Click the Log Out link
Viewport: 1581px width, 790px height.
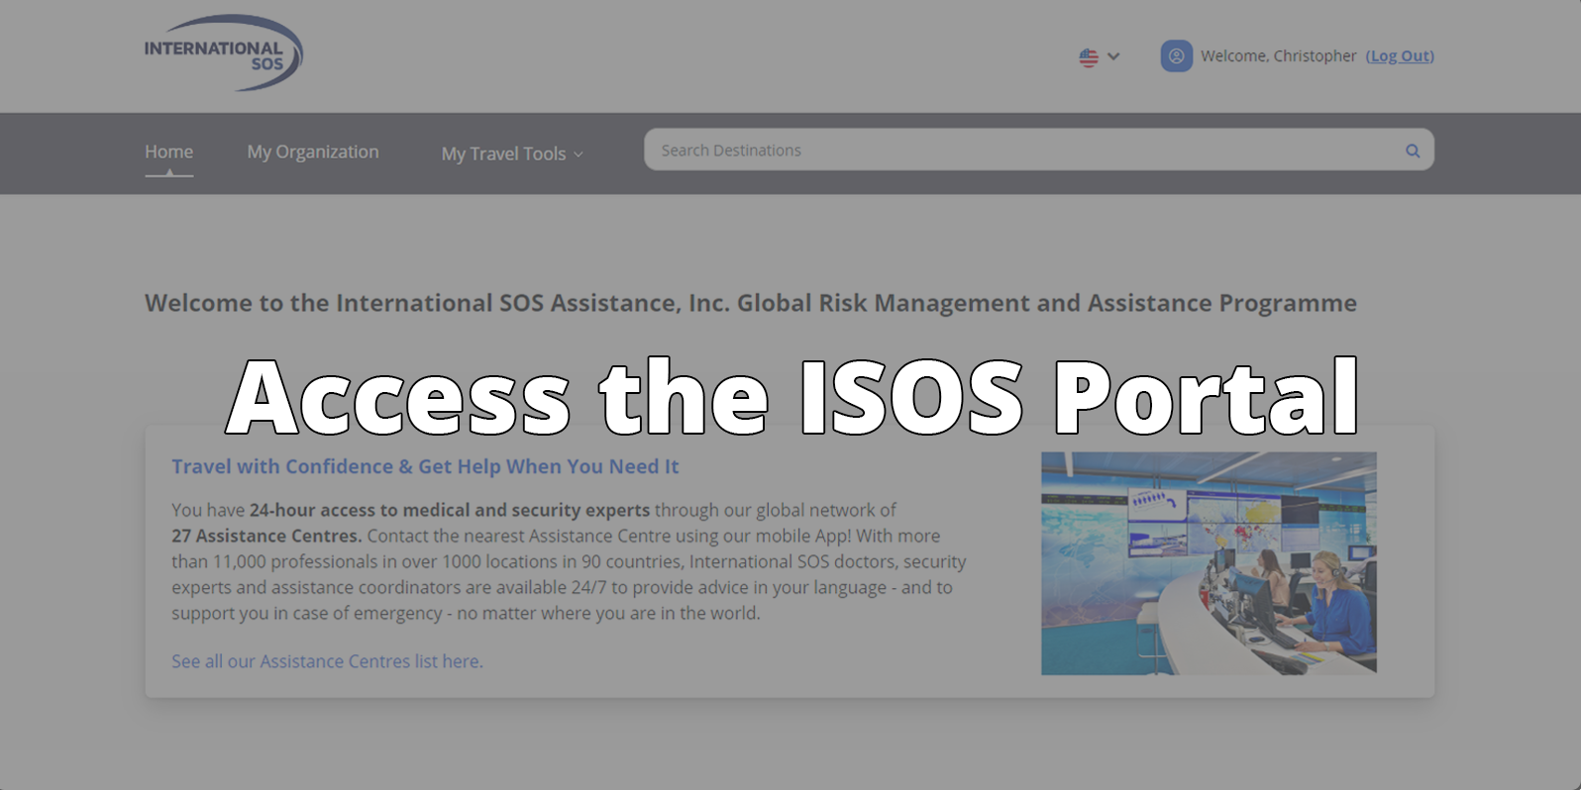1400,55
